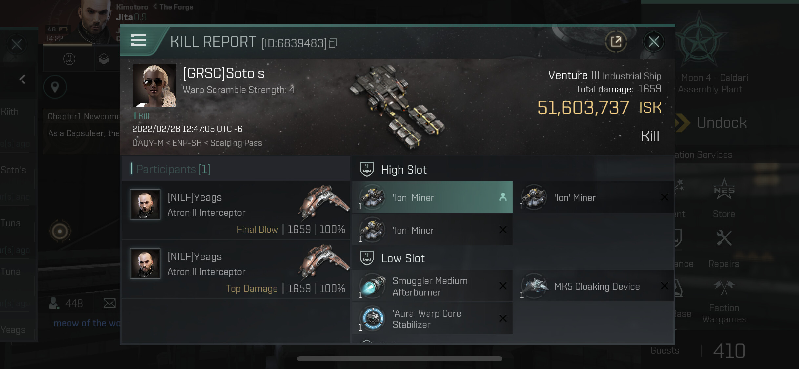799x369 pixels.
Task: Open the kill report hamburger menu
Action: click(x=138, y=41)
